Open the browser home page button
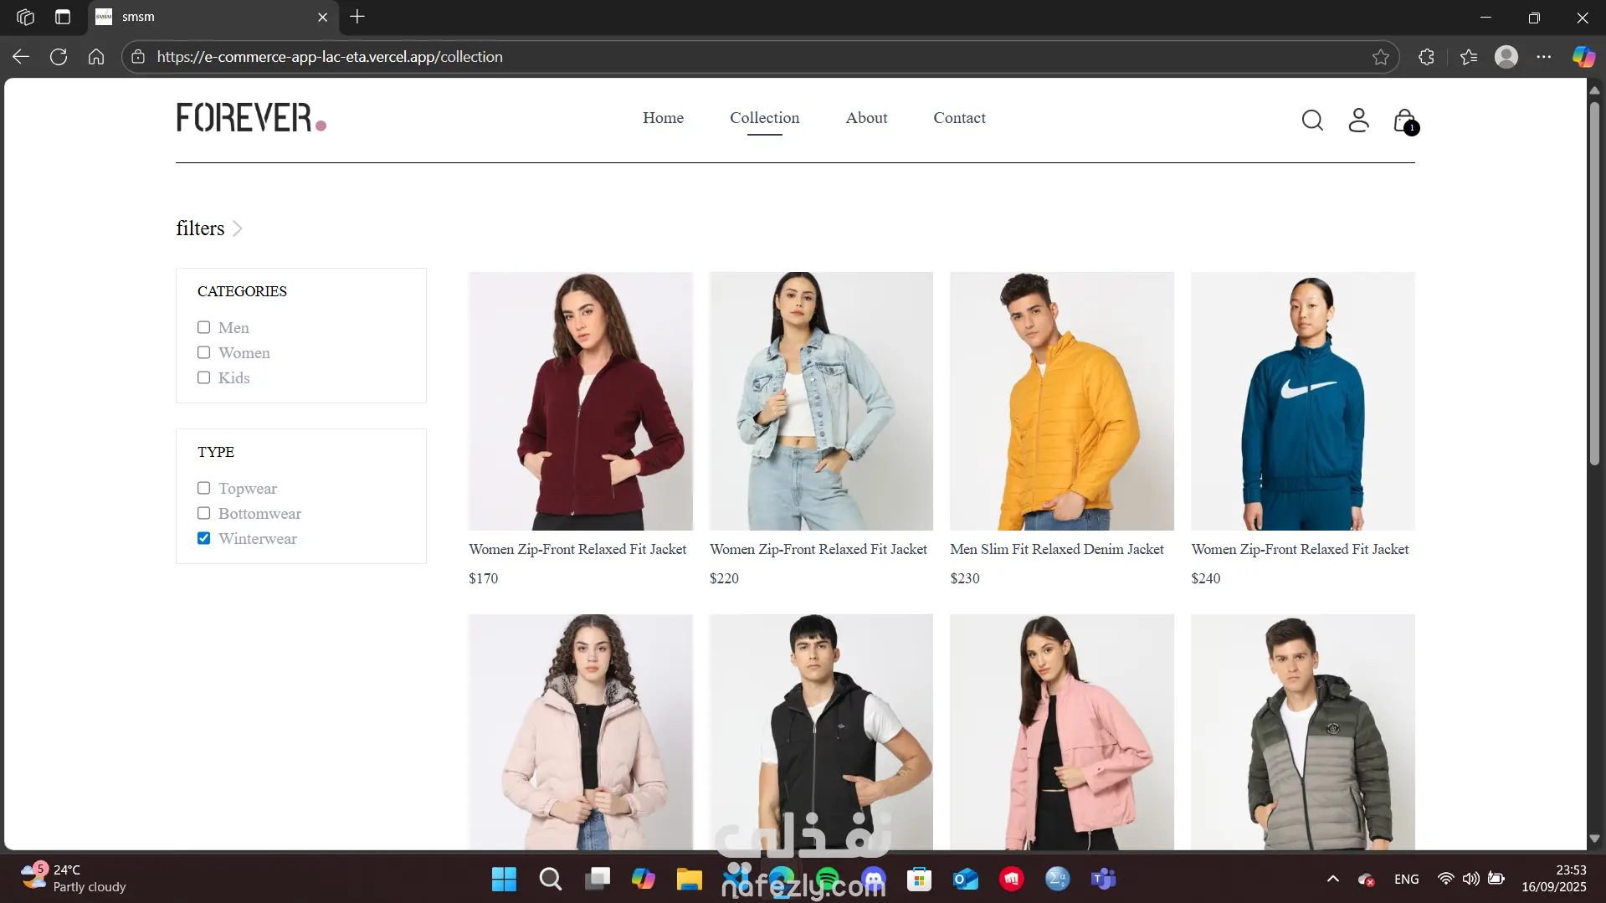The height and width of the screenshot is (903, 1606). [96, 57]
